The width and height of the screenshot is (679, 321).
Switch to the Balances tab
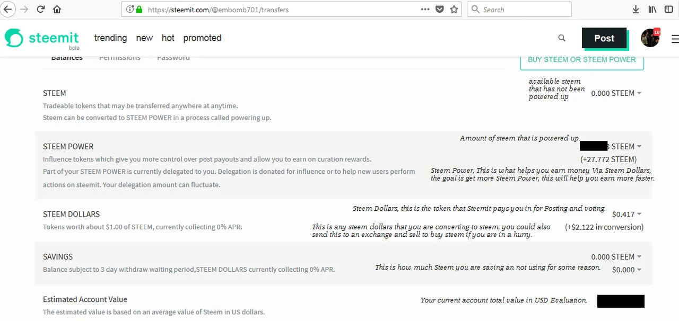point(67,58)
